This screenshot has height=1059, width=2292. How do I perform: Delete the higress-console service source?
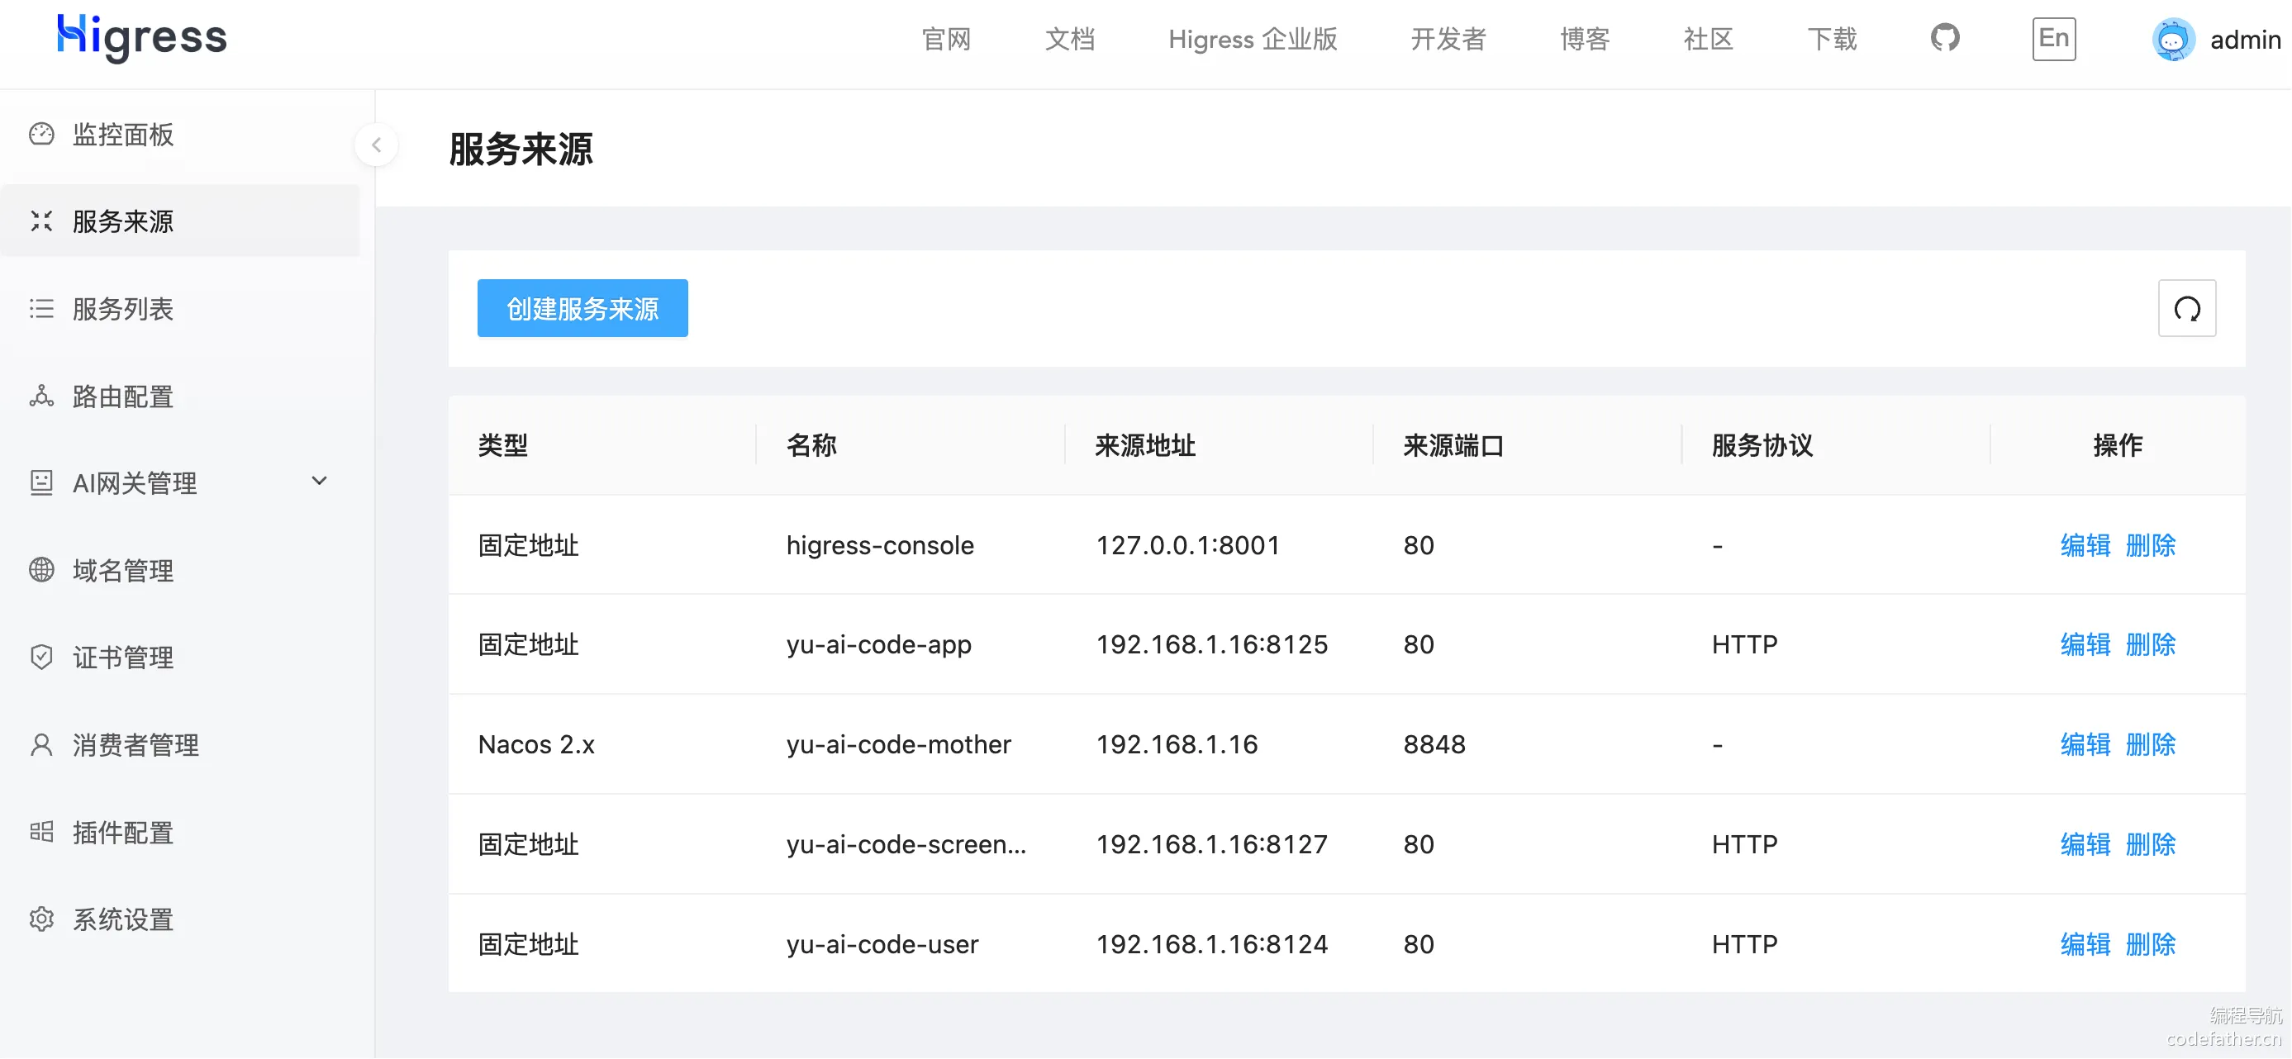click(2151, 545)
